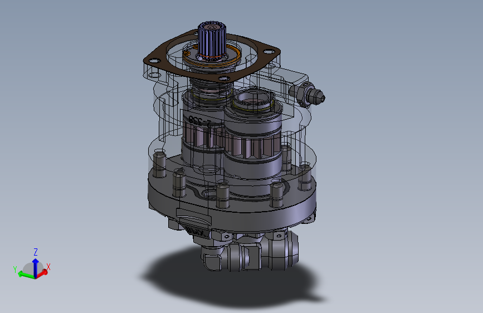Click the green Y axis arrow of triad

coord(26,275)
